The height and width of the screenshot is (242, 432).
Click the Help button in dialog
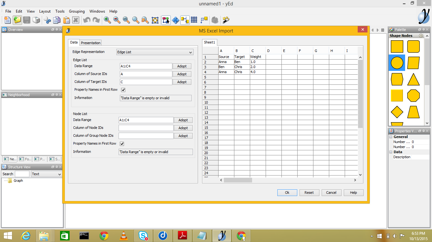pyautogui.click(x=354, y=193)
